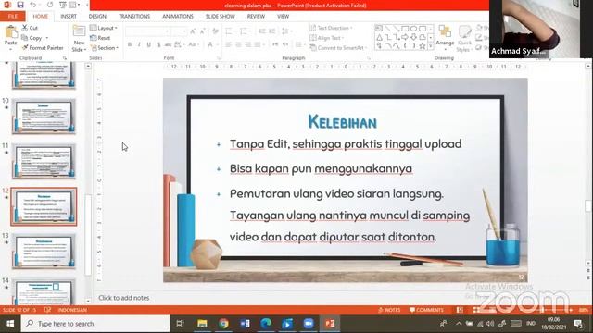Switch to the DESIGN tab
593x333 pixels.
point(97,17)
